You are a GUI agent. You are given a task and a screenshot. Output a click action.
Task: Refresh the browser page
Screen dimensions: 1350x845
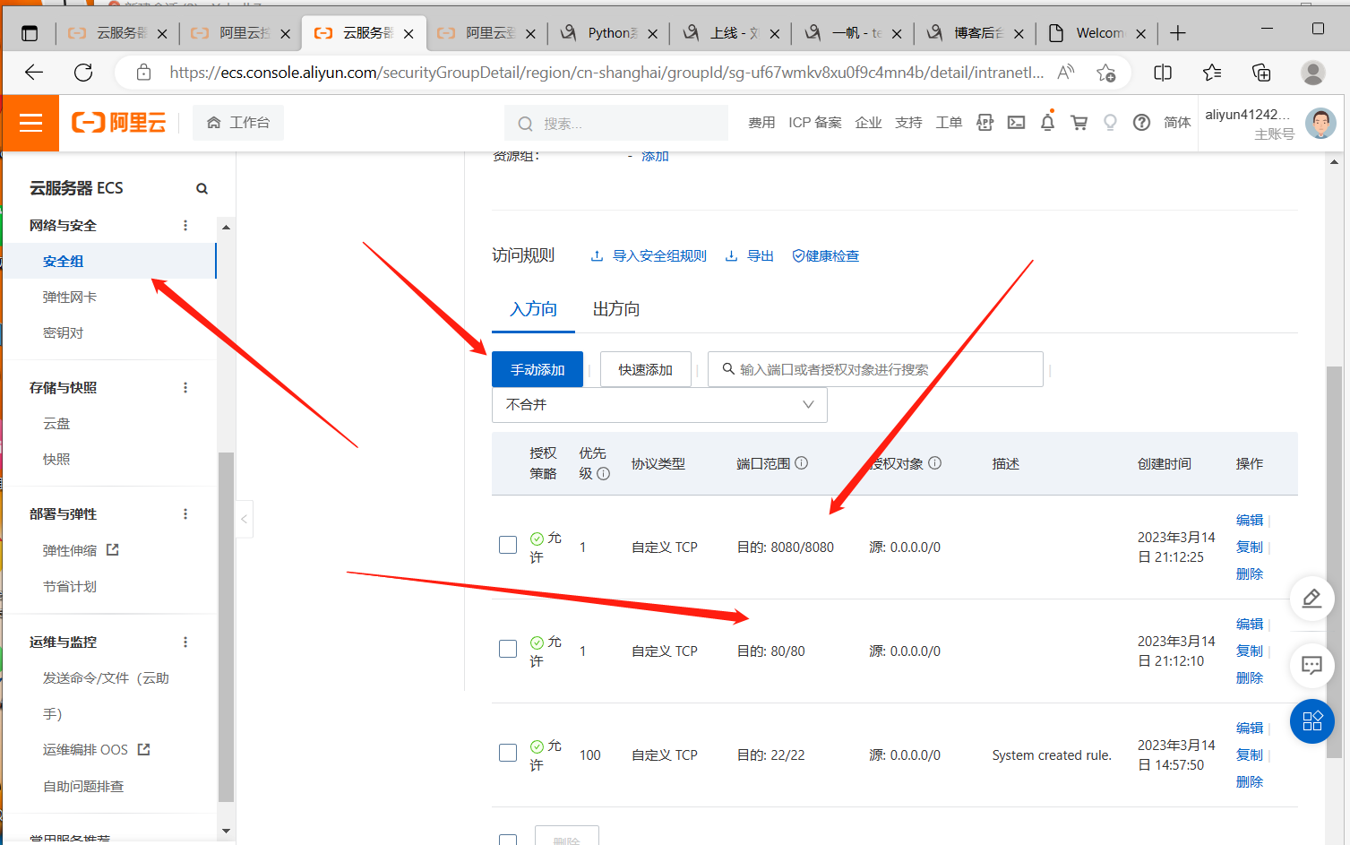point(83,73)
